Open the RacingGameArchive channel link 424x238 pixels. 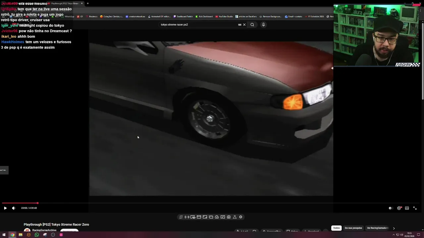44,230
